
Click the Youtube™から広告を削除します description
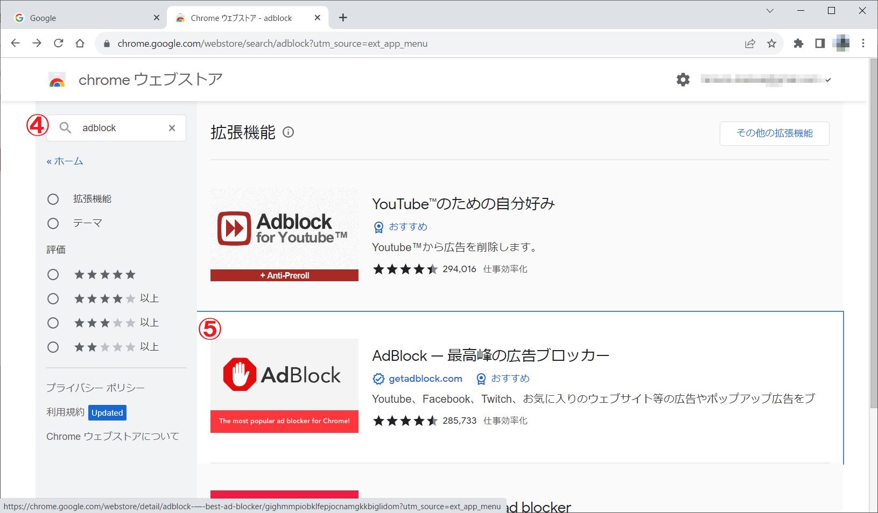pyautogui.click(x=455, y=247)
